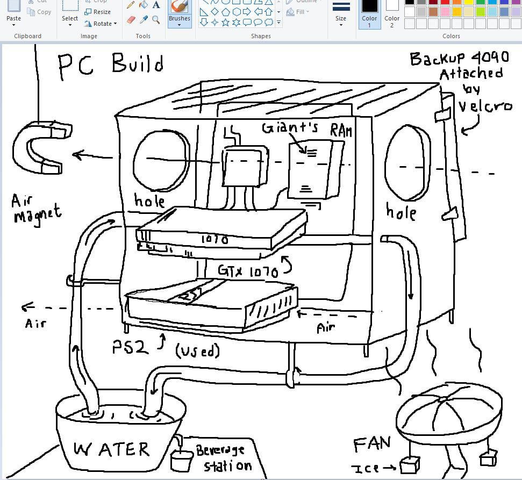Choose the right arrow shape
The image size is (522, 480).
(247, 11)
